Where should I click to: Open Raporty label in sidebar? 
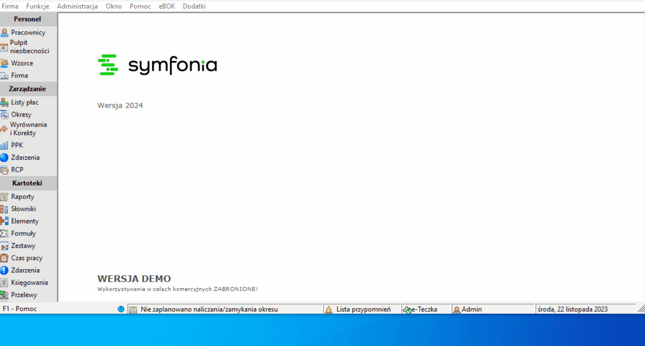tap(23, 197)
